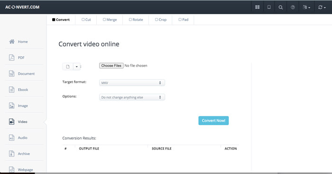
Task: Open the Archive converter link
Action: point(24,154)
